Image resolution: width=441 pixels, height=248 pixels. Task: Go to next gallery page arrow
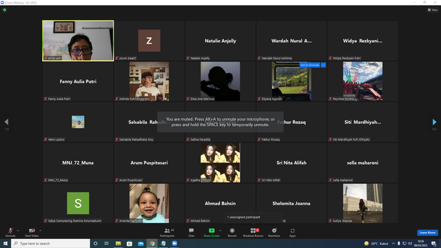434,122
